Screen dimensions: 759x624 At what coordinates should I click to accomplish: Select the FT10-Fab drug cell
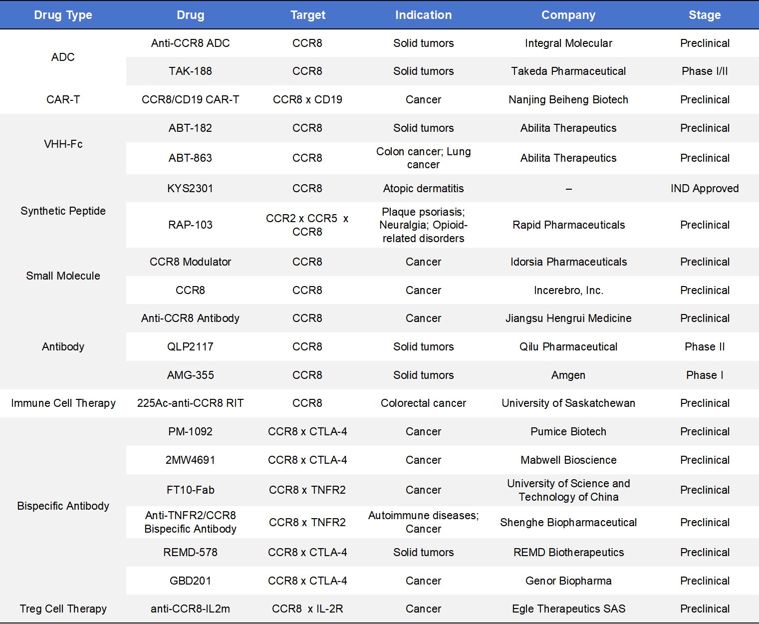click(x=190, y=490)
